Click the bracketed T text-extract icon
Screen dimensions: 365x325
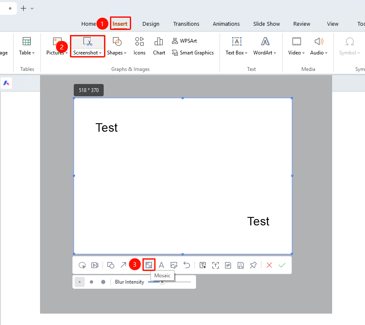(215, 265)
